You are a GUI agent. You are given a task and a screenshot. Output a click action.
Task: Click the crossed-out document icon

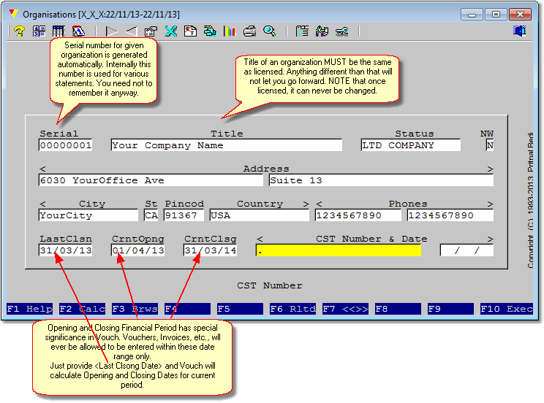190,31
